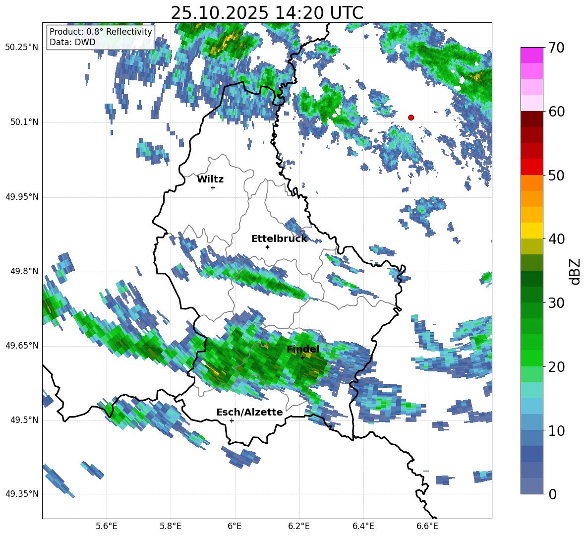Click the Wiltz location cross marker
Screen dimensions: 587x536
[x=213, y=187]
